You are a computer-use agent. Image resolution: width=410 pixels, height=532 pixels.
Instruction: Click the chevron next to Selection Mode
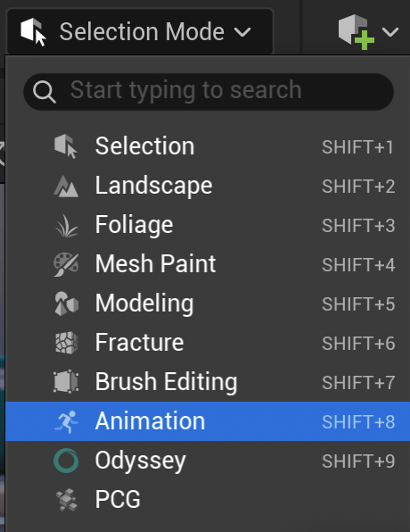242,32
